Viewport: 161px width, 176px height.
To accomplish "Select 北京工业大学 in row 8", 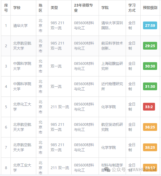I will point(22,168).
